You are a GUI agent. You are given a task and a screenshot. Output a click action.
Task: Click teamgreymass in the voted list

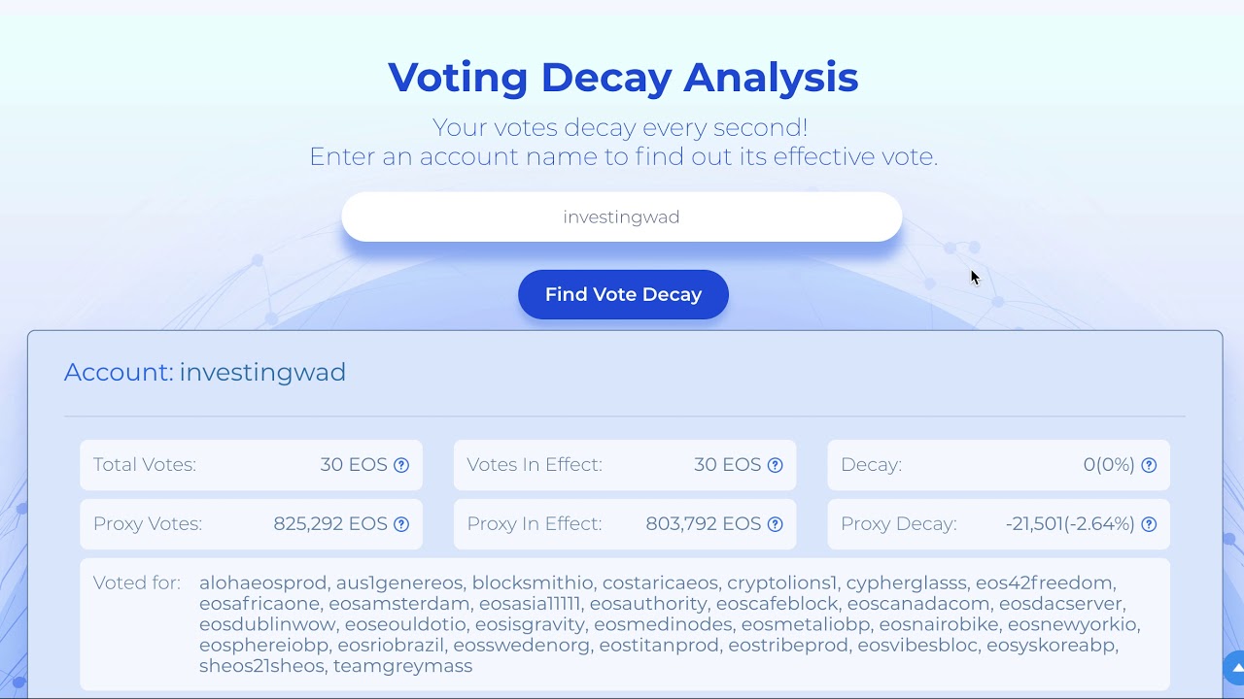pos(402,666)
